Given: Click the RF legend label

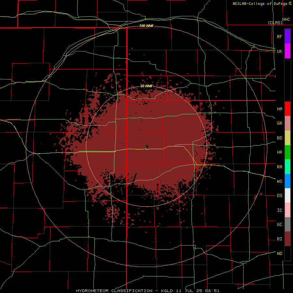Looking at the screenshot, I should (x=279, y=36).
